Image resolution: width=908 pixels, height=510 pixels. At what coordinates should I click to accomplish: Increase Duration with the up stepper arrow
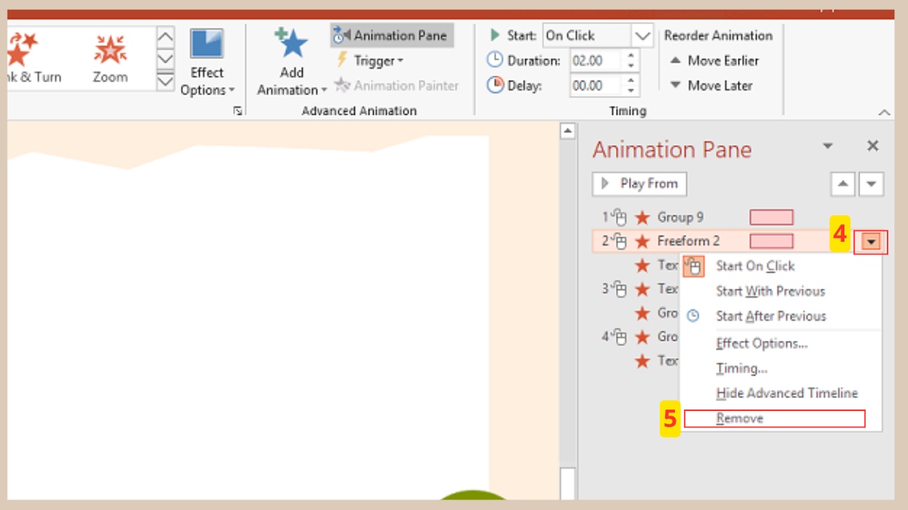pyautogui.click(x=629, y=56)
